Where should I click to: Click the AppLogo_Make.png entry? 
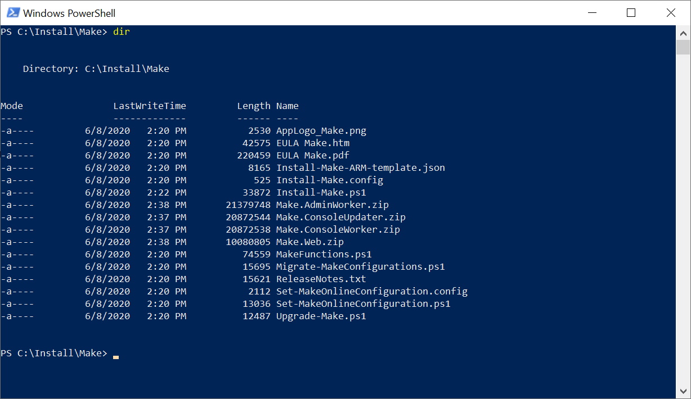[x=321, y=130]
